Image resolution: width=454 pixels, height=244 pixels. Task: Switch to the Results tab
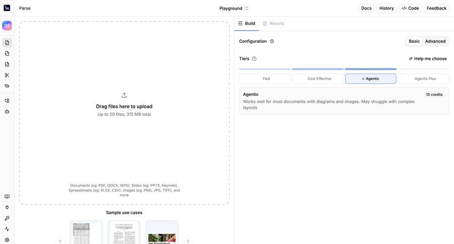tap(273, 23)
